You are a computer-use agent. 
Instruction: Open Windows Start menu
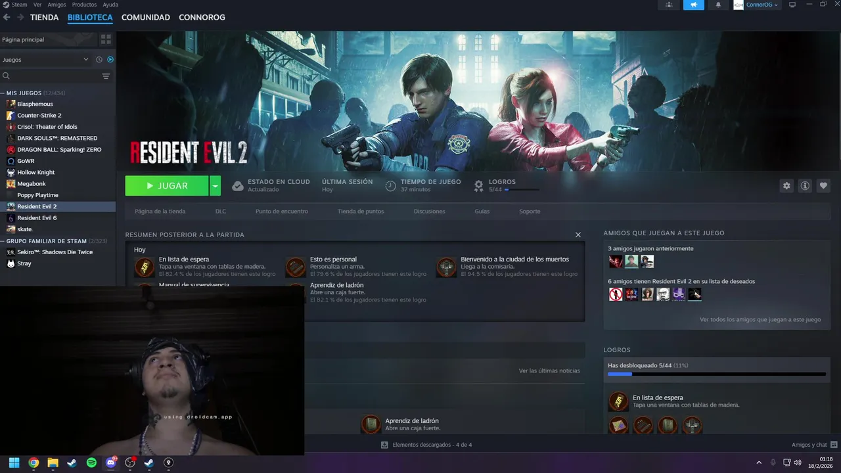click(14, 462)
